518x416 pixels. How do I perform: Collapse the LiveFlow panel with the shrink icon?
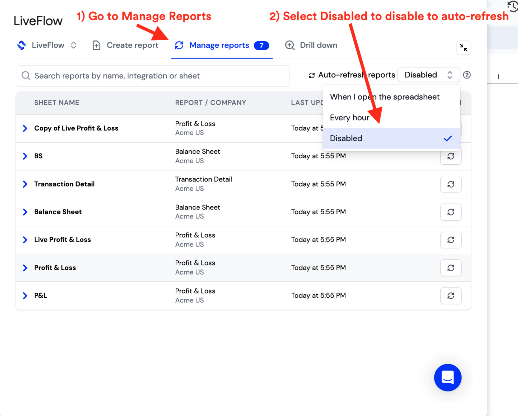click(464, 48)
